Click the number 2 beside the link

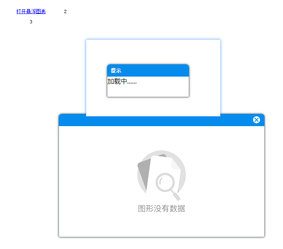(65, 11)
